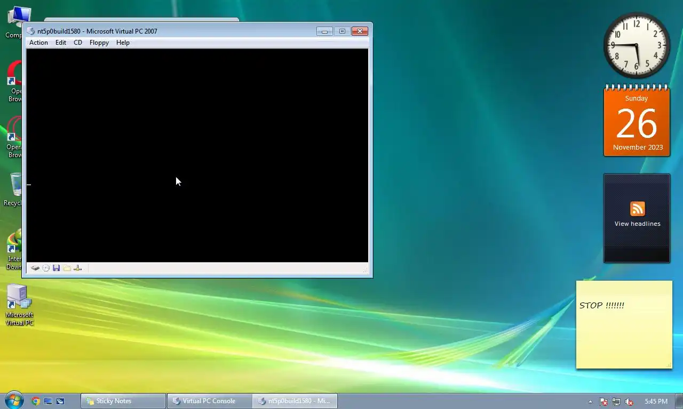The height and width of the screenshot is (409, 683).
Task: Click the Virtual PC window title icon
Action: click(31, 31)
